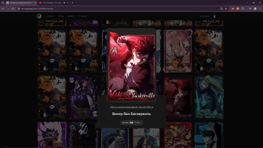The height and width of the screenshot is (148, 263).
Task: Select the purple gothic girl card with pink hair
Action: tap(83, 97)
